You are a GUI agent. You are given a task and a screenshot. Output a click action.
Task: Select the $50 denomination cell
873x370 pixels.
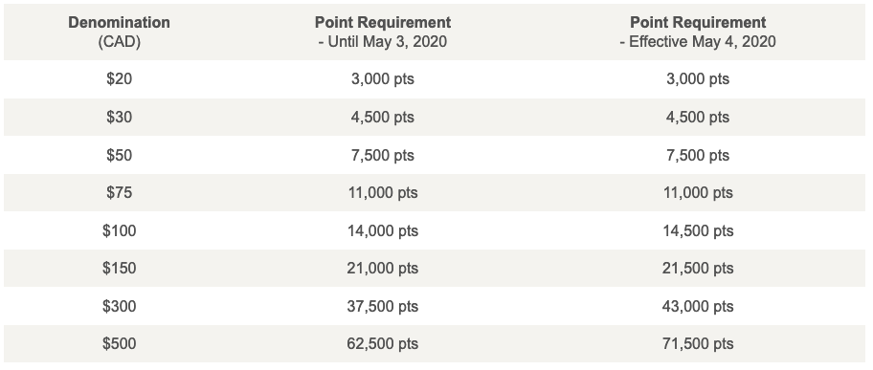point(119,155)
